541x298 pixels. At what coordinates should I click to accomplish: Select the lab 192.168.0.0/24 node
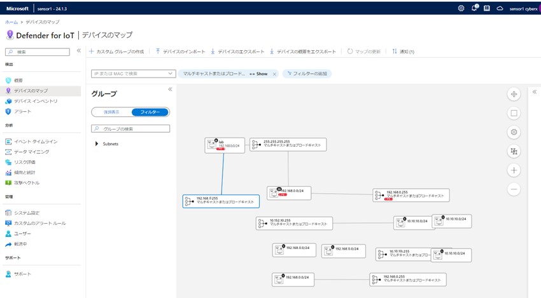coord(225,145)
